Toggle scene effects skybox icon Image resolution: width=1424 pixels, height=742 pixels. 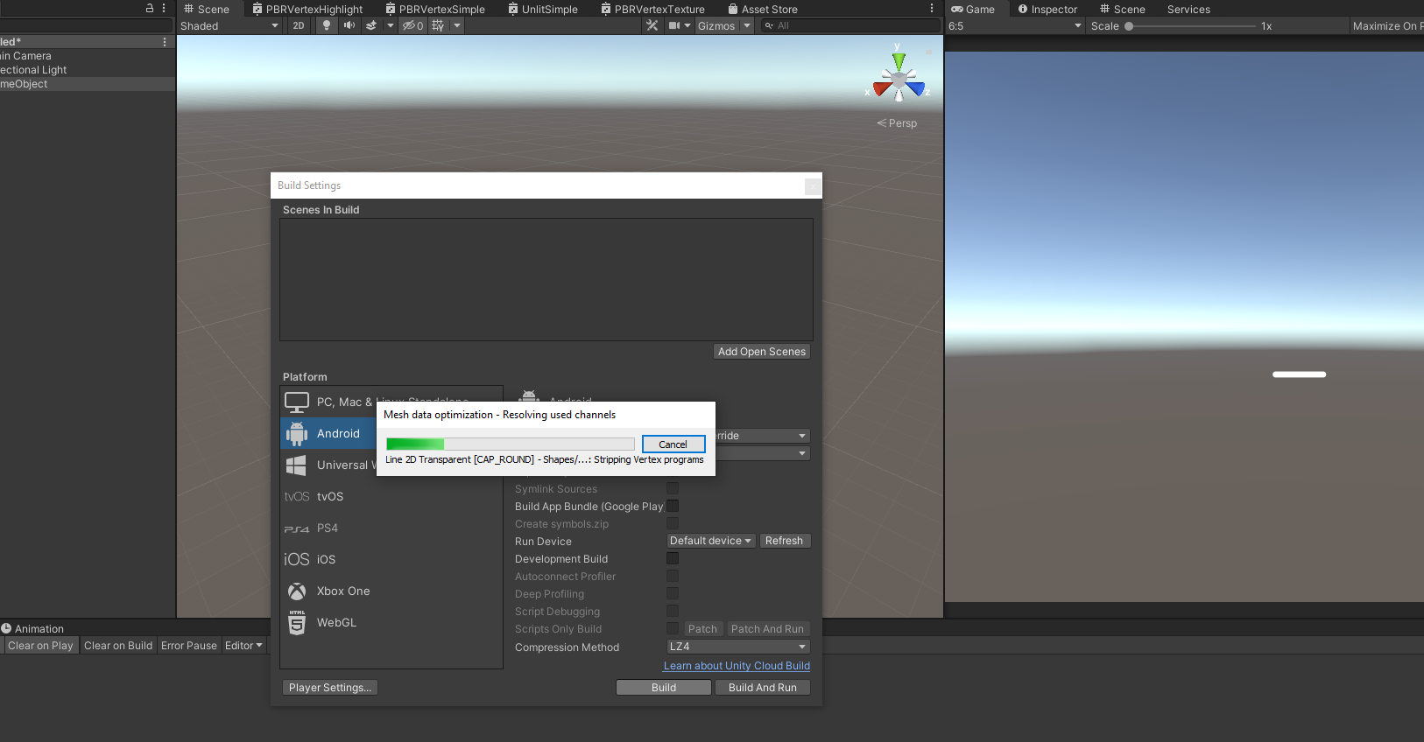click(x=371, y=25)
